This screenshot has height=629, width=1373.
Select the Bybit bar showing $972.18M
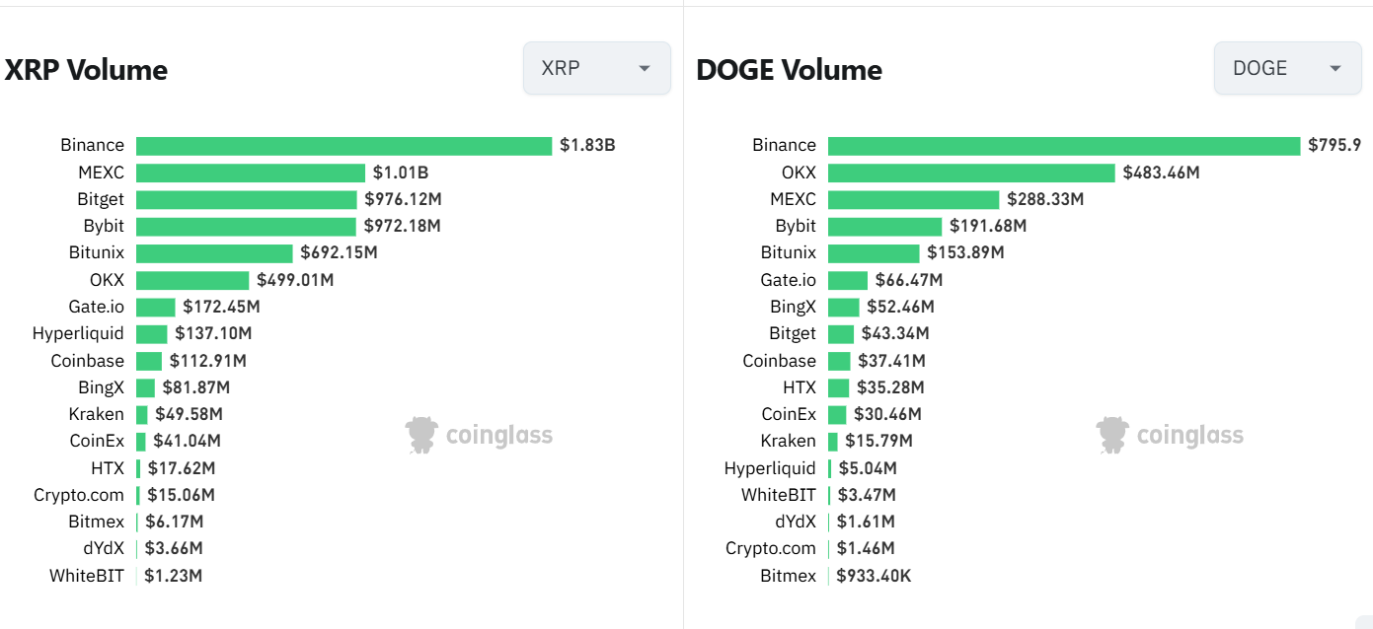point(246,226)
